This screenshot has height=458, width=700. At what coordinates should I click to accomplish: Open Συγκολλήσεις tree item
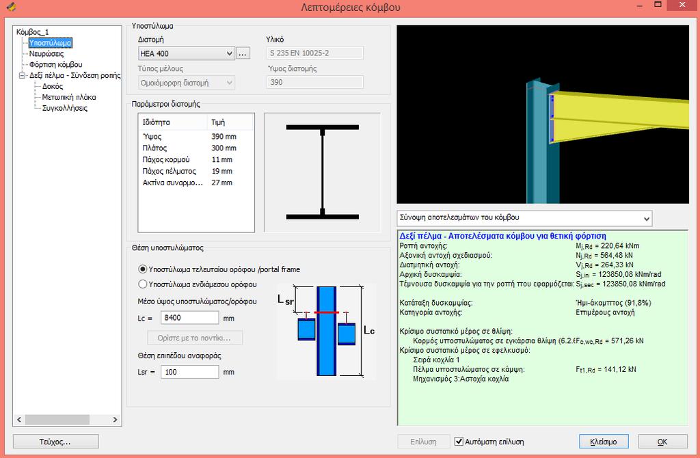pos(65,108)
